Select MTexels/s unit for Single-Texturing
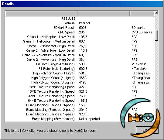Image resolution: width=164 pixels, height=140 pixels. (139, 64)
